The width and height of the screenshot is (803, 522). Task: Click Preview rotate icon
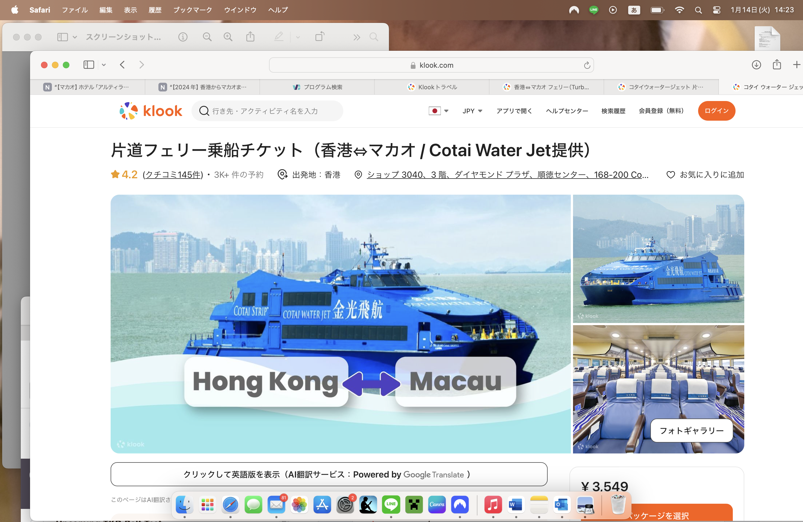(320, 36)
